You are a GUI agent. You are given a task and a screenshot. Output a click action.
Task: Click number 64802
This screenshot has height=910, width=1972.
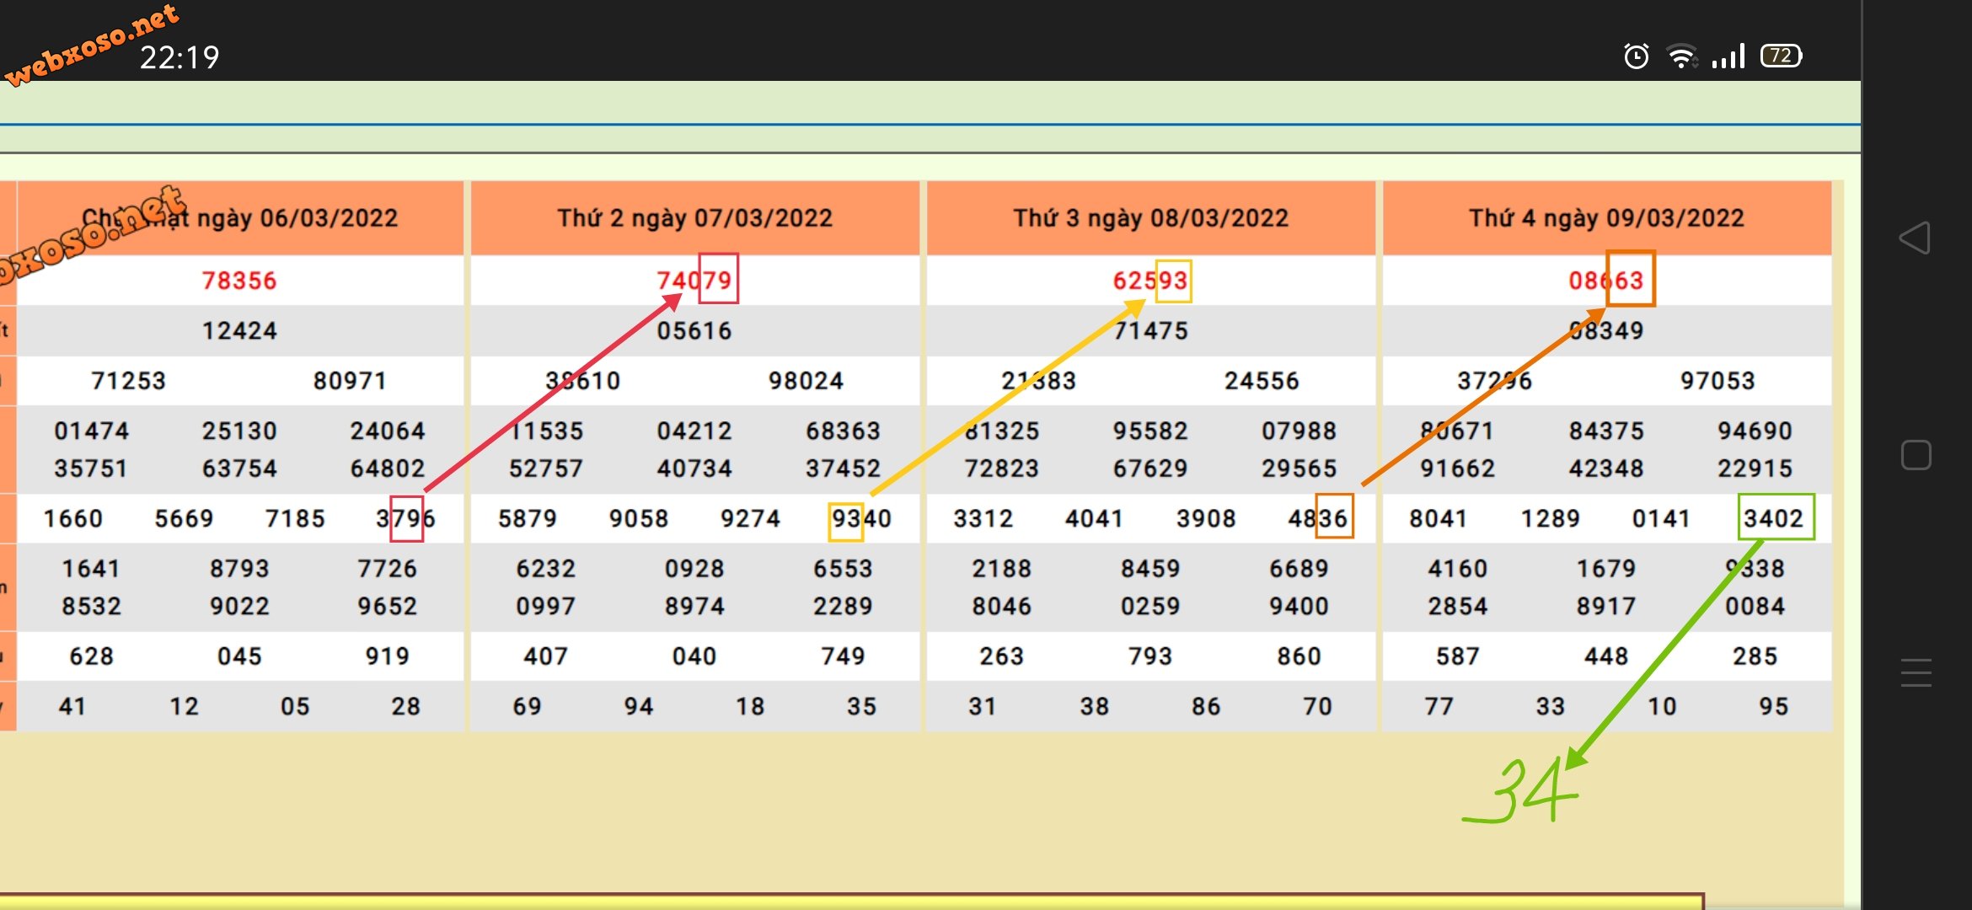click(388, 468)
